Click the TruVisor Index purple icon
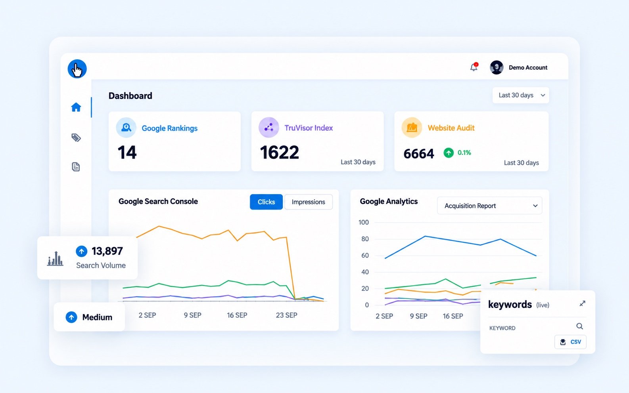 (269, 128)
